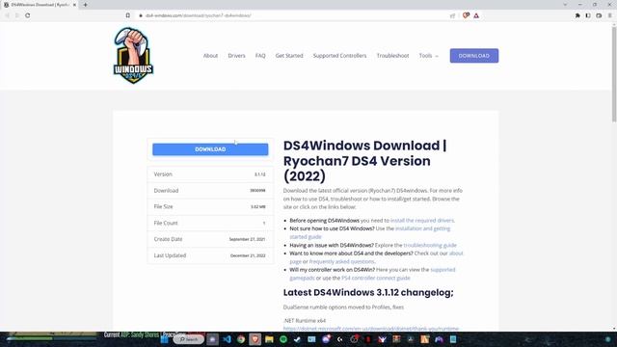Click the 'Last Updated' row label
Image resolution: width=617 pixels, height=347 pixels.
pyautogui.click(x=170, y=255)
